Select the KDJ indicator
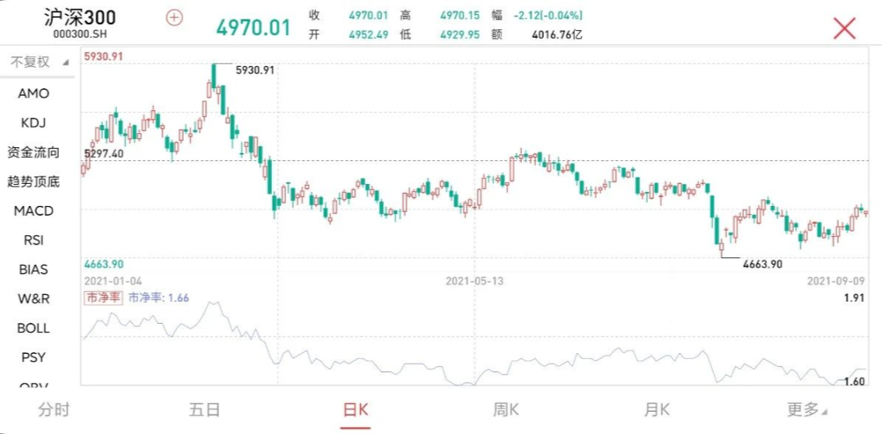The width and height of the screenshot is (882, 434). pyautogui.click(x=33, y=123)
